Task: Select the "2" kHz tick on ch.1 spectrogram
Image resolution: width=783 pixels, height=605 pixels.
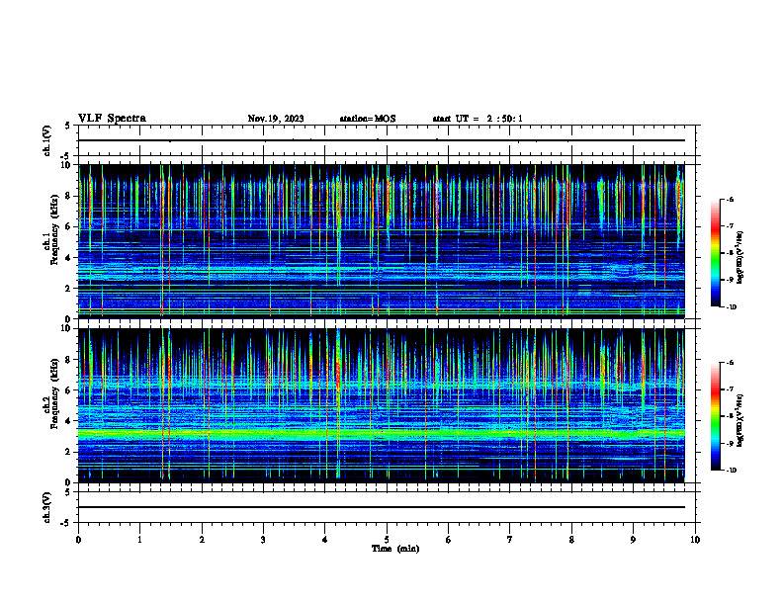Action: click(x=69, y=289)
